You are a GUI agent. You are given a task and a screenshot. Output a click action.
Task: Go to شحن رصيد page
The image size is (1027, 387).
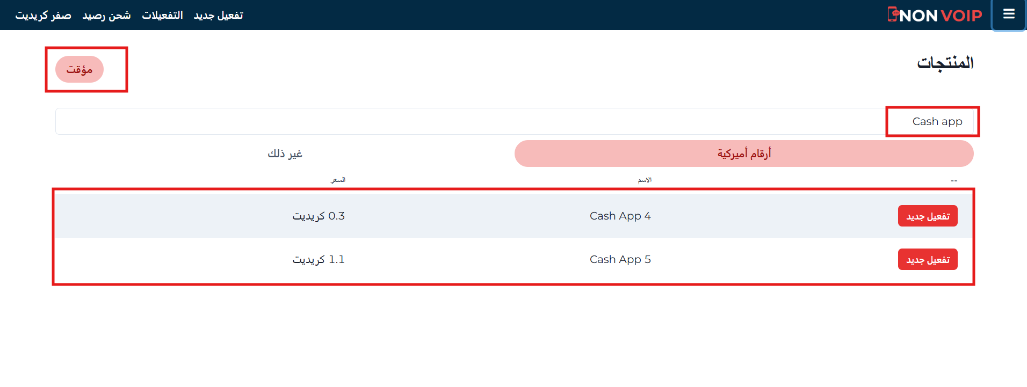(x=106, y=15)
